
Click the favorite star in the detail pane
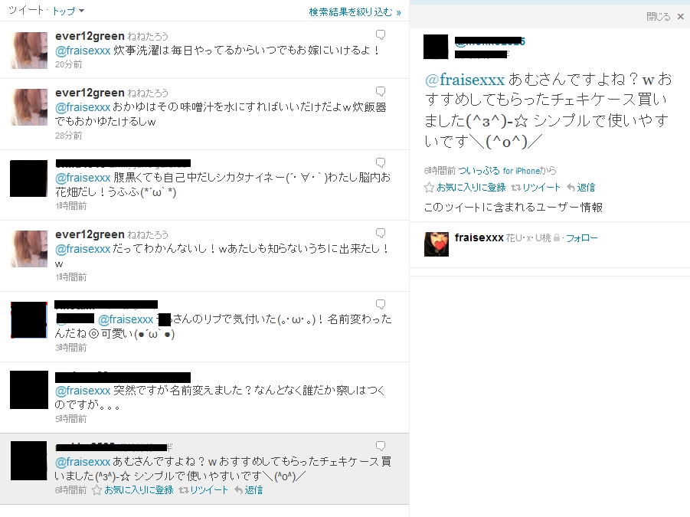pyautogui.click(x=429, y=188)
